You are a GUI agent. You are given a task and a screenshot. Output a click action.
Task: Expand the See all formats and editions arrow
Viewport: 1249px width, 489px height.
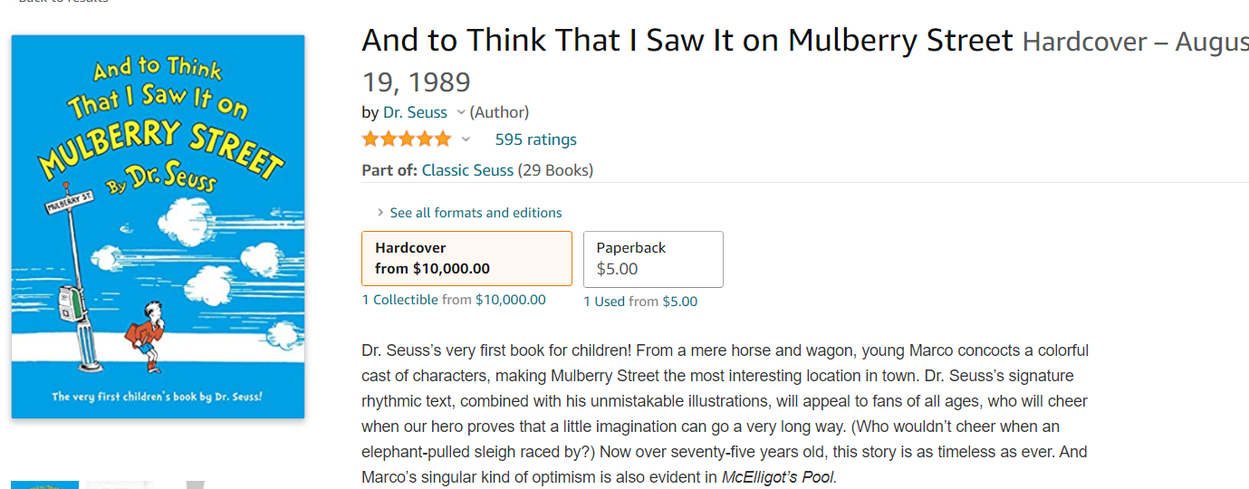pyautogui.click(x=380, y=213)
